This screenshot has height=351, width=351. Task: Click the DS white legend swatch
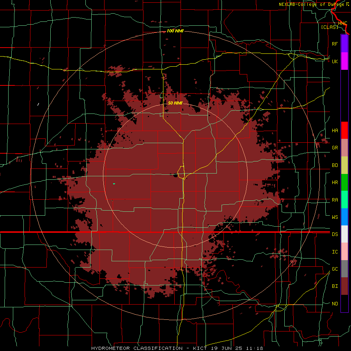344,234
